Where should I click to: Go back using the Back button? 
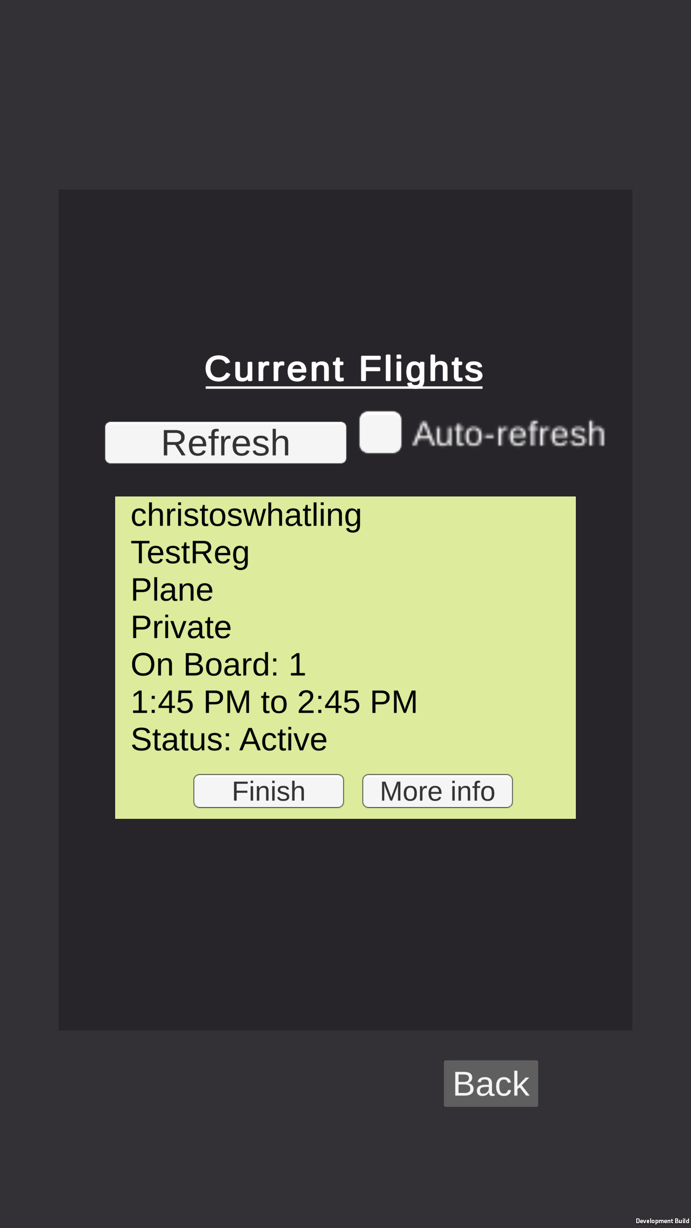tap(490, 1084)
